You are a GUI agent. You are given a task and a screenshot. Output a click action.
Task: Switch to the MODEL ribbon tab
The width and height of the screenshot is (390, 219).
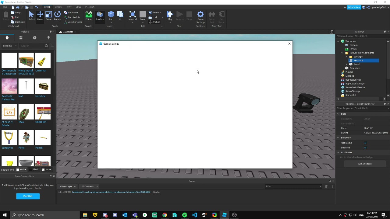pos(58,7)
